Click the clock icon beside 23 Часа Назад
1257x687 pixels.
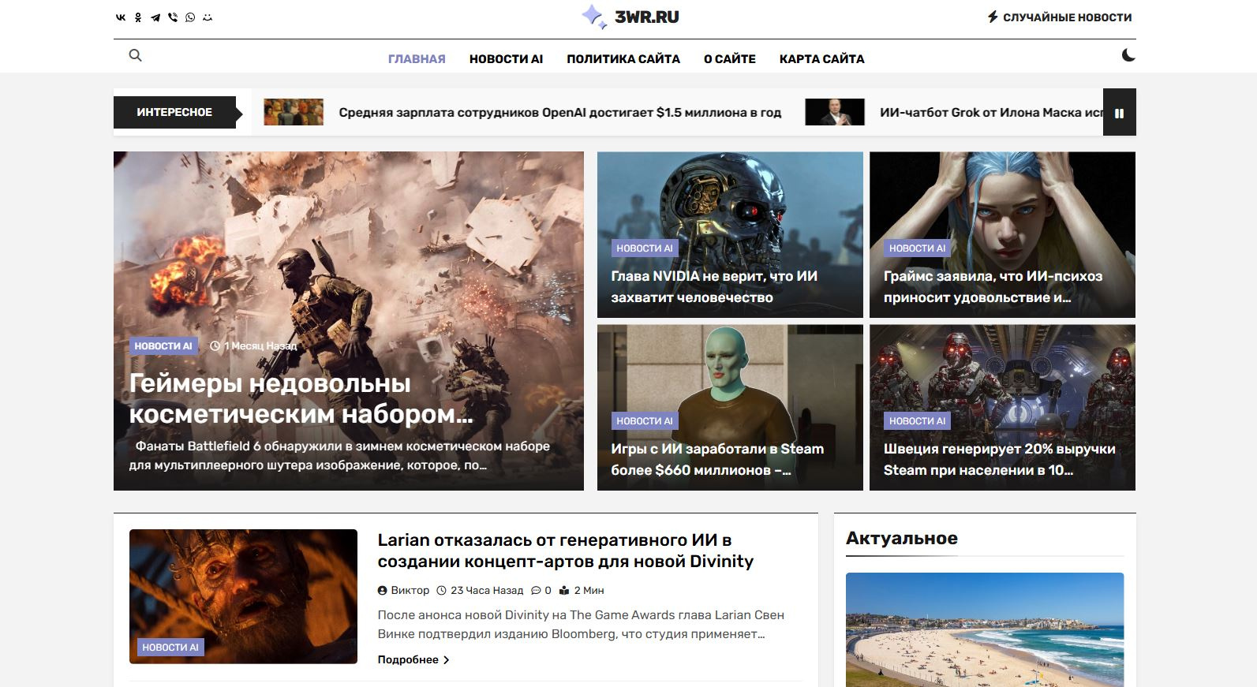point(442,591)
